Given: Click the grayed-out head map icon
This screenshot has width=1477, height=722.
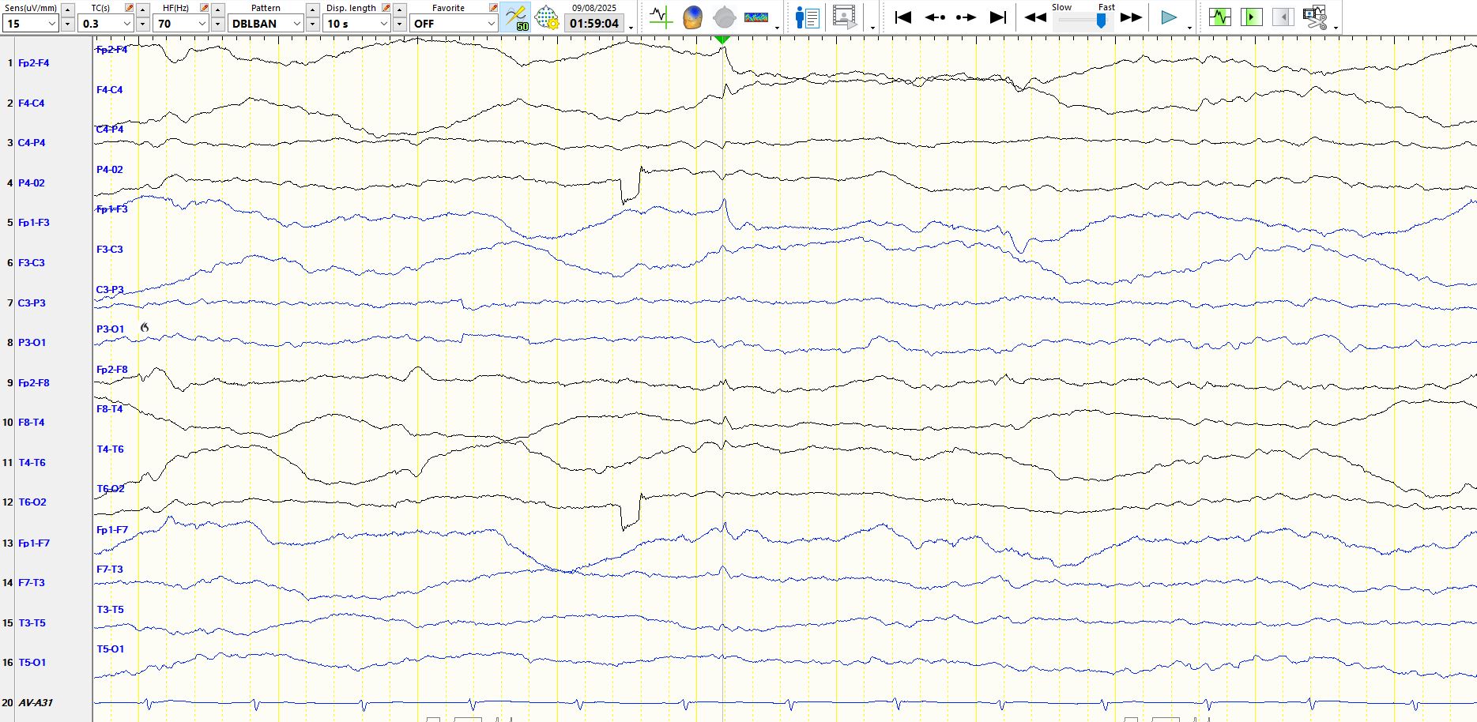Looking at the screenshot, I should click(x=724, y=17).
